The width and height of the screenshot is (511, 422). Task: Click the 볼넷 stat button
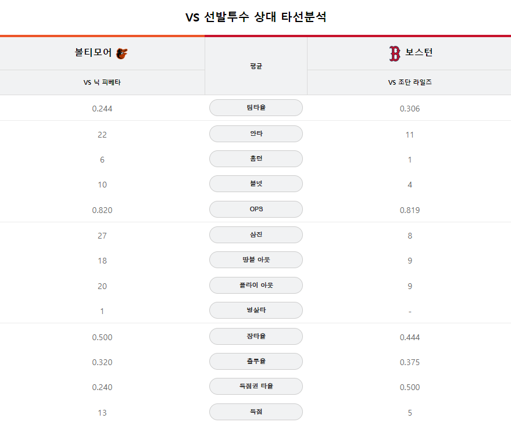(256, 184)
